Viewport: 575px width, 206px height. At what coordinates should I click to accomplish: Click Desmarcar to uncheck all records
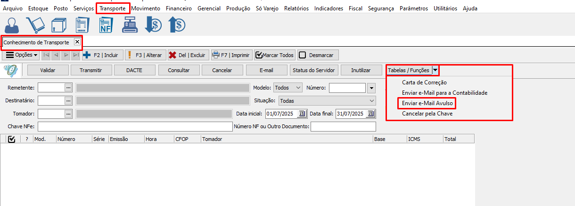pyautogui.click(x=317, y=55)
